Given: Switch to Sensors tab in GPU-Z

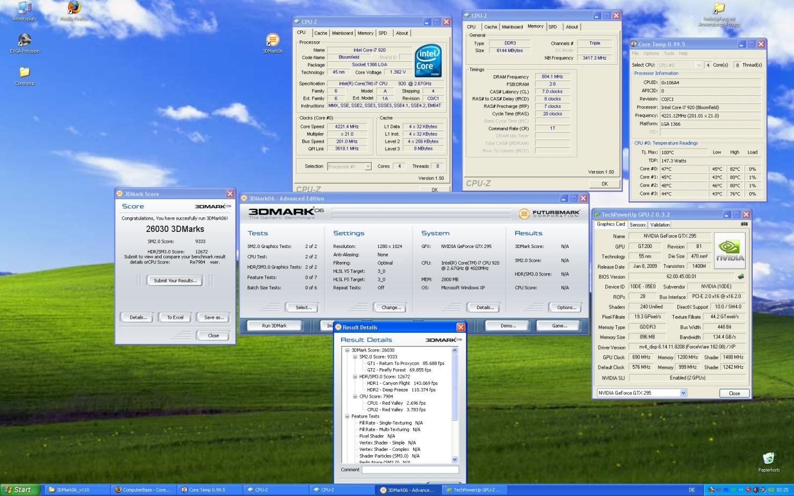Looking at the screenshot, I should tap(638, 225).
